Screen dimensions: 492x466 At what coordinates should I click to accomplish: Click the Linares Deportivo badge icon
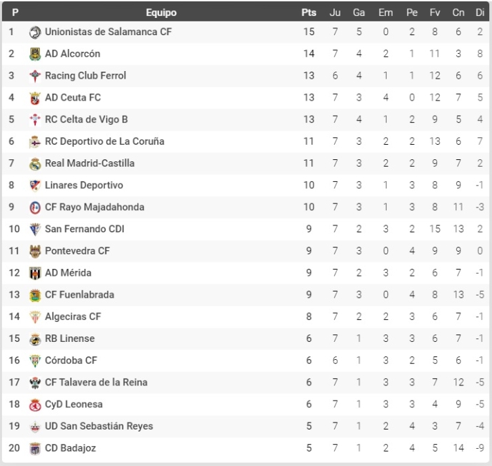(x=35, y=185)
